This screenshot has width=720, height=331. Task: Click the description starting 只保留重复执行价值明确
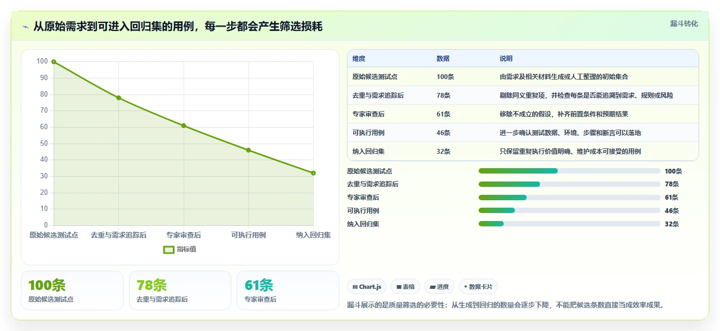pos(570,152)
